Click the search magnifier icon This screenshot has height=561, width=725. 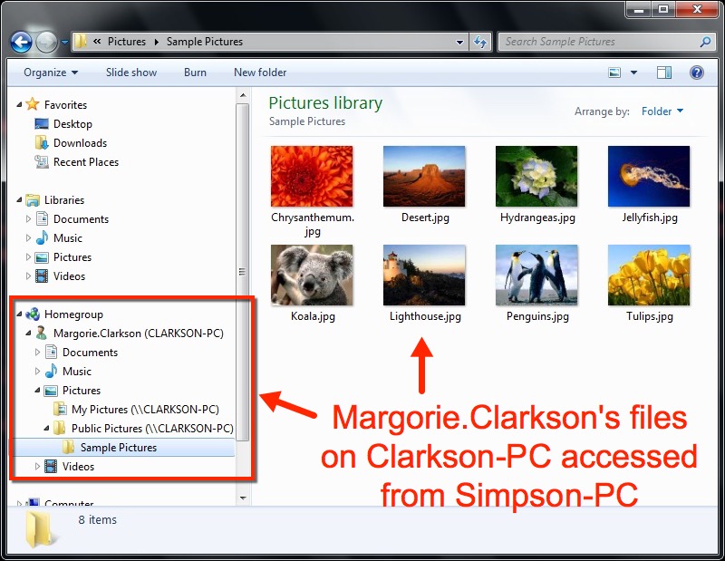click(705, 42)
